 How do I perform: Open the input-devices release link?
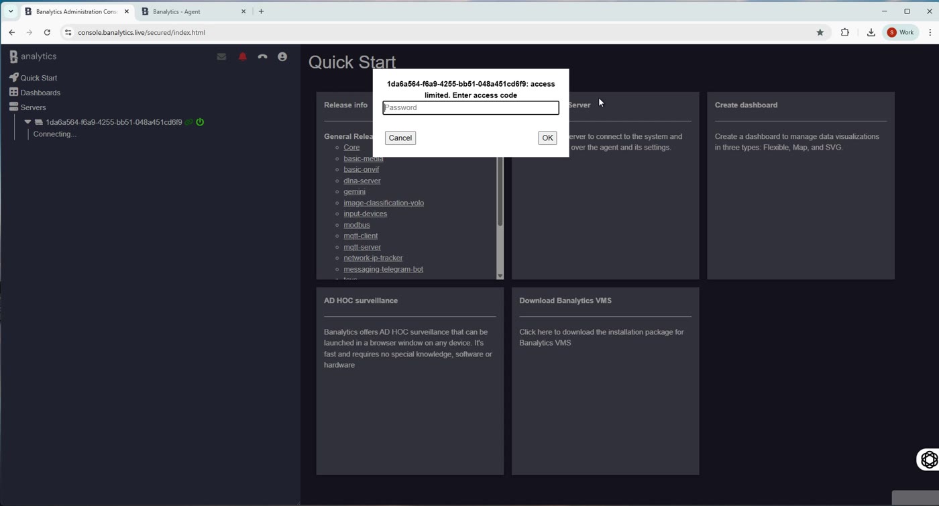366,214
